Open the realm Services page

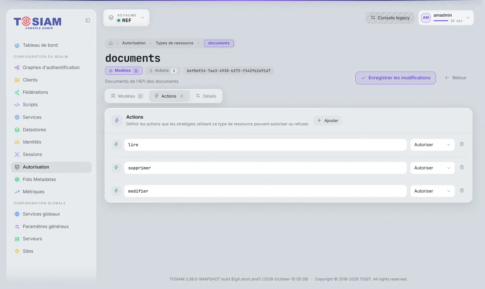(51, 117)
